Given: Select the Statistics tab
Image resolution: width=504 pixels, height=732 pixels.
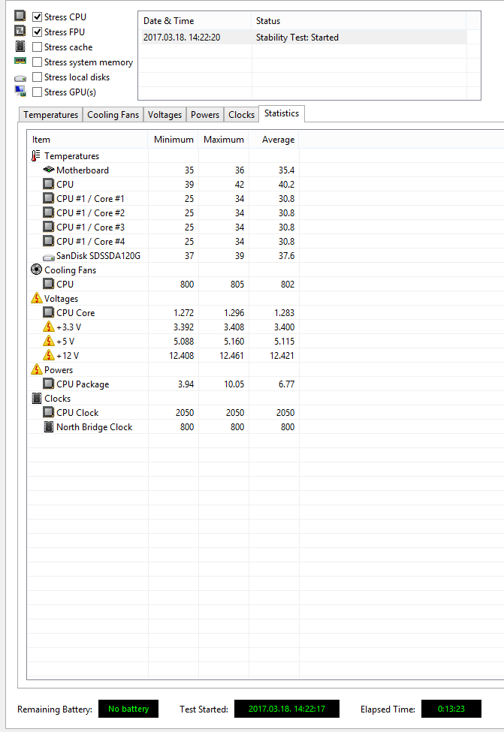Looking at the screenshot, I should click(x=282, y=113).
